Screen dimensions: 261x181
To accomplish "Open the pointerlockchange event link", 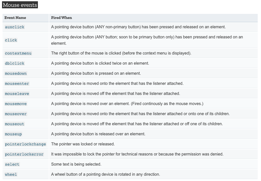I will coord(26,144).
